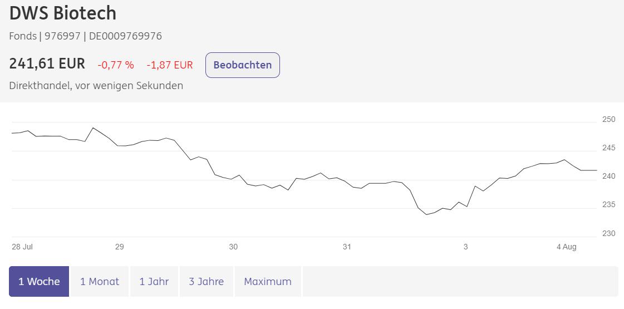The width and height of the screenshot is (624, 309).
Task: Click the Beobachten watch button
Action: [x=242, y=65]
